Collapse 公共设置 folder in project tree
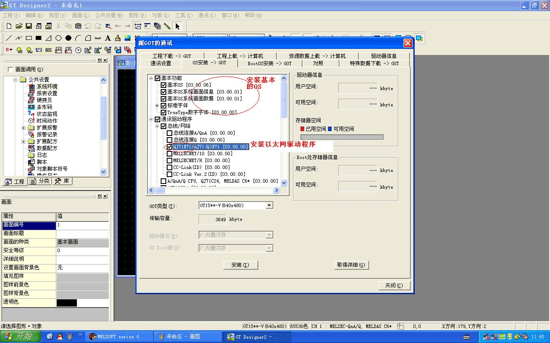The height and width of the screenshot is (343, 550). 15,80
